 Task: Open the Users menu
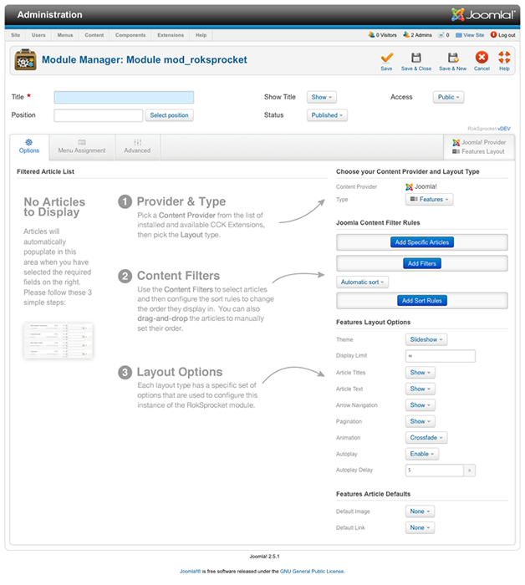click(38, 35)
